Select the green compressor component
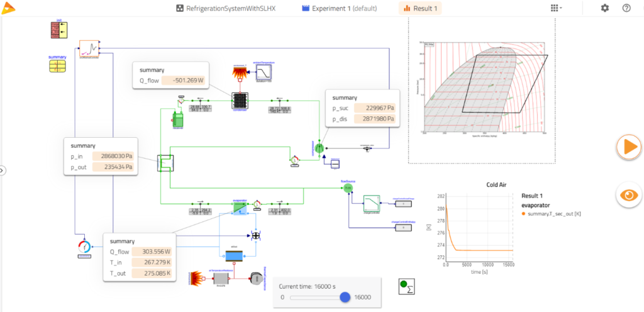The image size is (644, 312). [319, 146]
